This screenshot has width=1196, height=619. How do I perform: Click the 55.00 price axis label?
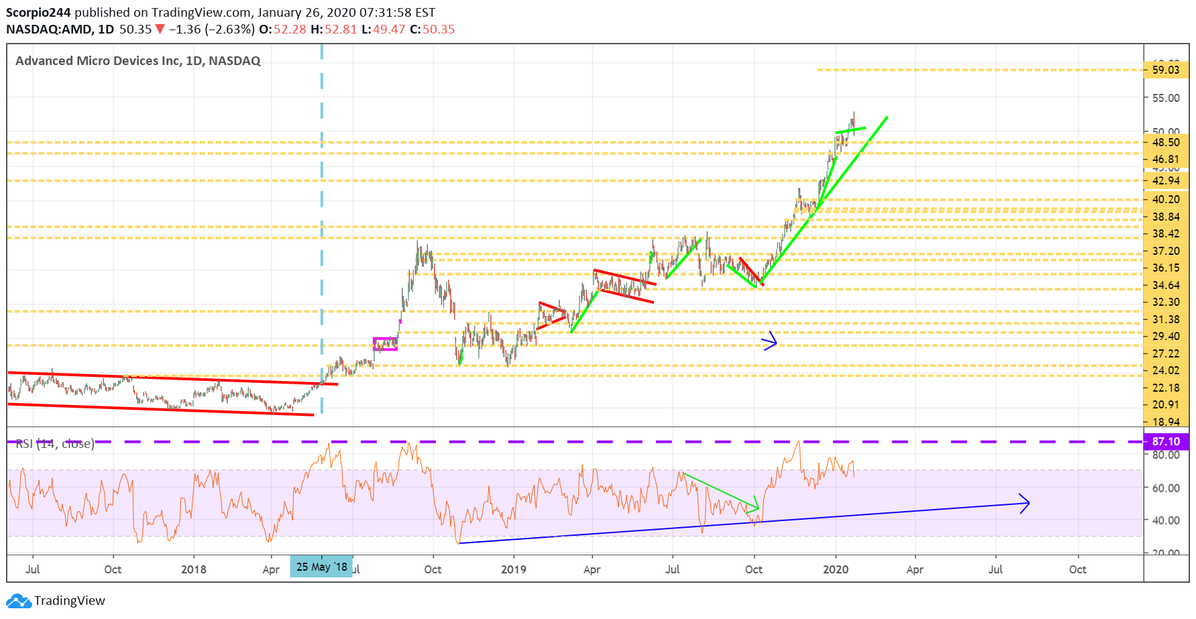tap(1166, 98)
